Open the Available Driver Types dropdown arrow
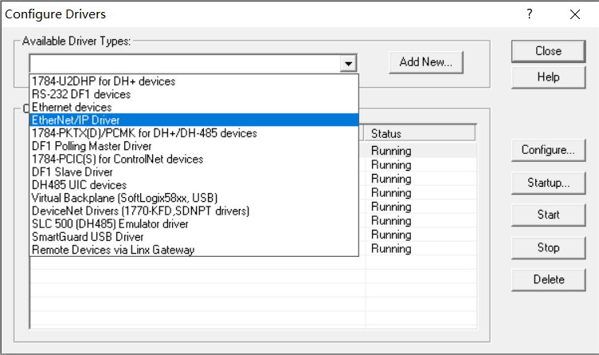 pos(348,63)
